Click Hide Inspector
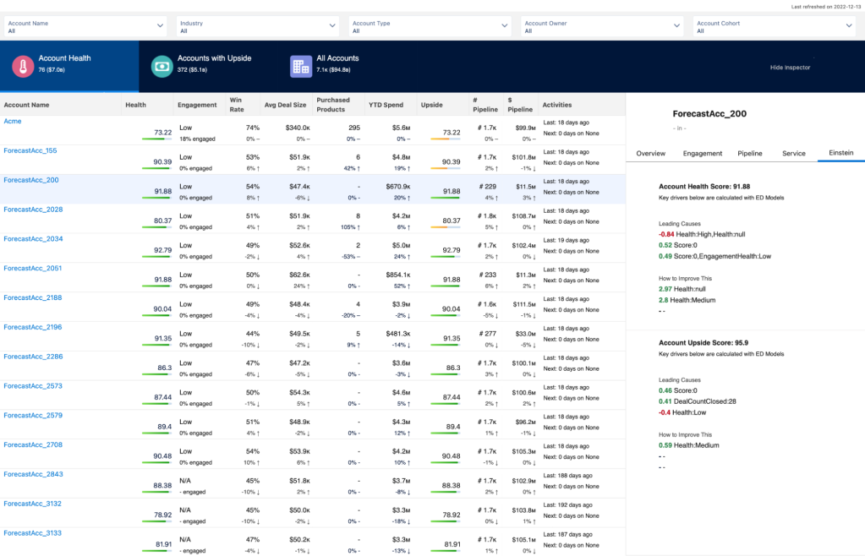The width and height of the screenshot is (865, 556). (790, 67)
